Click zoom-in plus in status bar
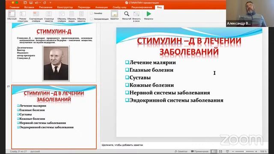The image size is (274, 154). (x=256, y=151)
